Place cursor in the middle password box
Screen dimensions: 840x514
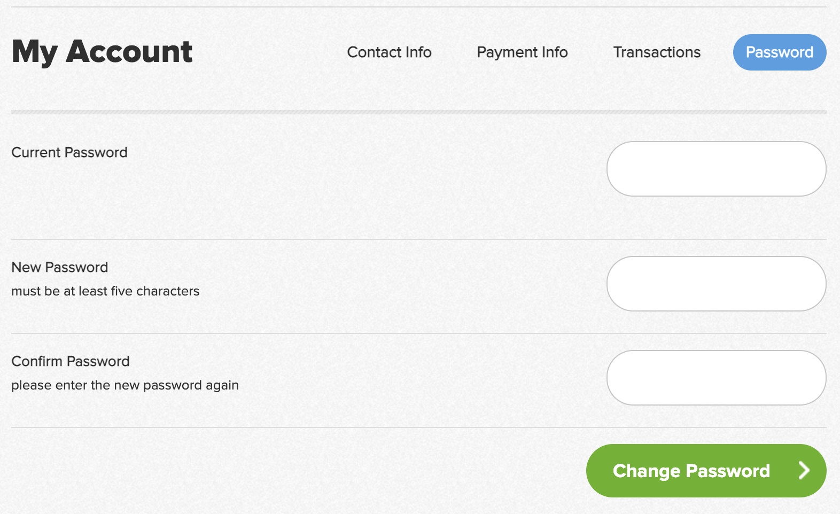(717, 284)
